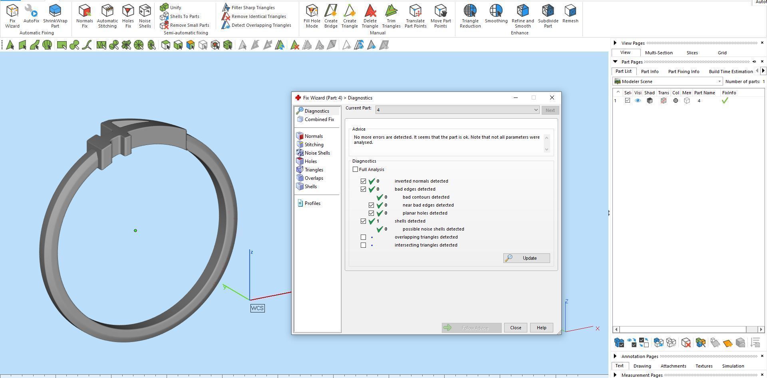Click Remove Identical Triangles
This screenshot has width=767, height=378.
[254, 16]
